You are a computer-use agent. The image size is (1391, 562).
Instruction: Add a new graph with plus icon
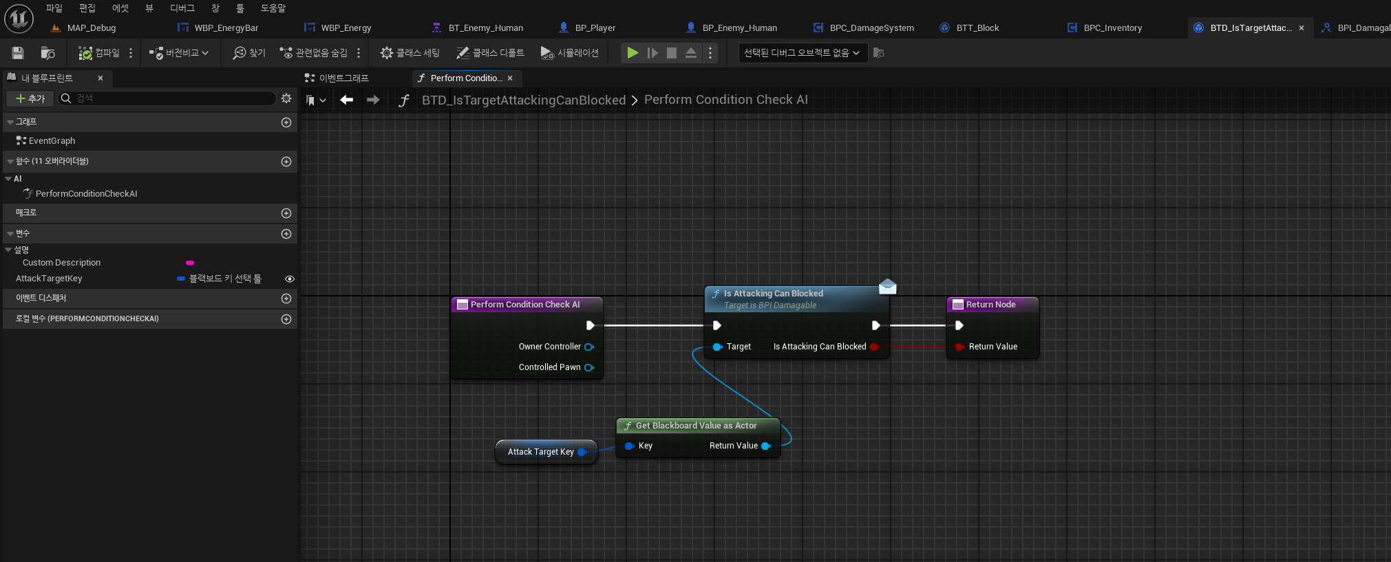click(286, 122)
